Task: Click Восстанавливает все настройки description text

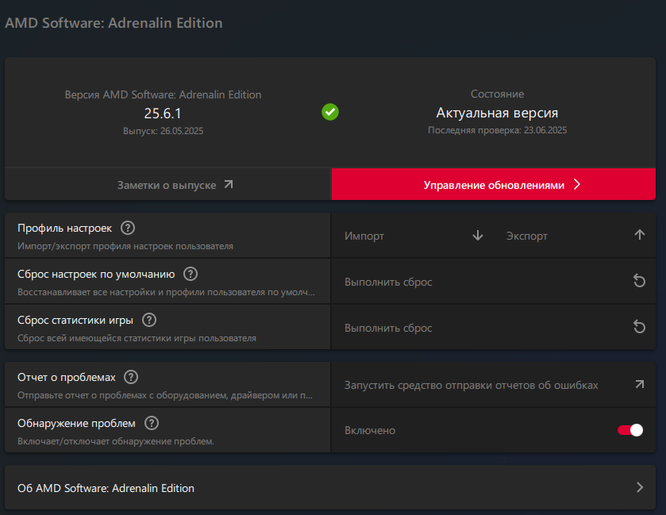Action: coord(166,292)
